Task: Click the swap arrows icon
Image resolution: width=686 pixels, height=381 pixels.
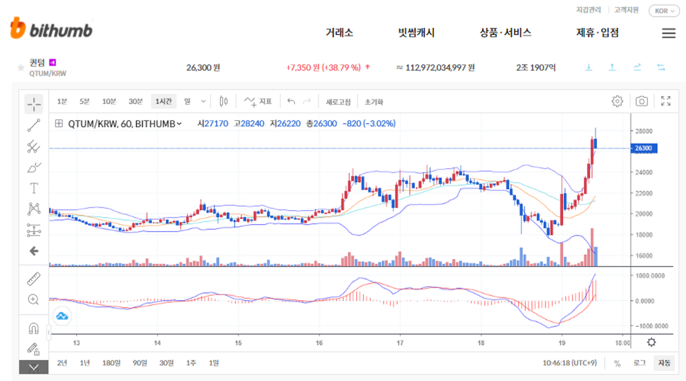Action: tap(661, 68)
